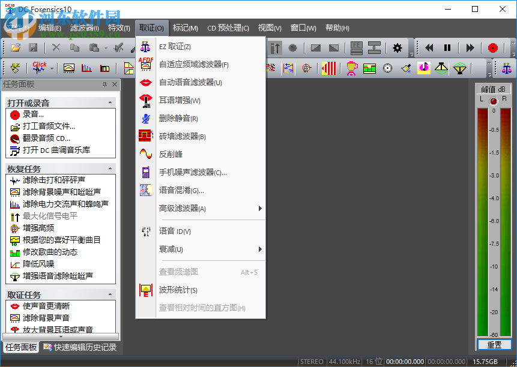Switch to 快速编辑历史记录 tab
The width and height of the screenshot is (517, 367).
pos(80,347)
